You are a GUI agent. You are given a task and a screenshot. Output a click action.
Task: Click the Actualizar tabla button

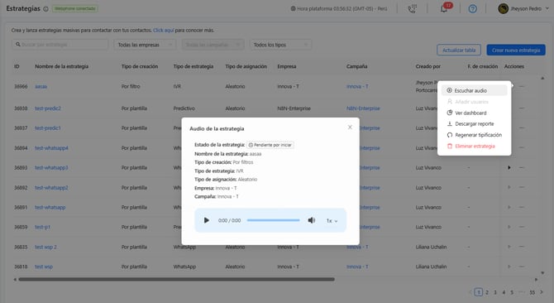459,50
